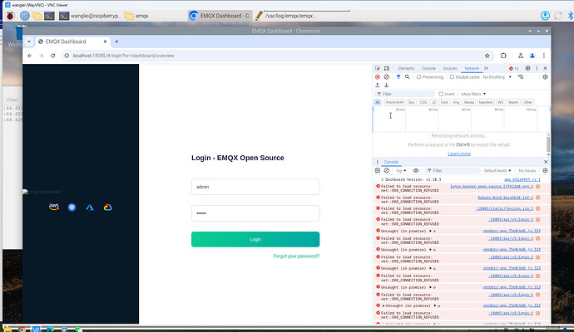The image size is (574, 332).
Task: Clear the network log
Action: click(x=387, y=76)
